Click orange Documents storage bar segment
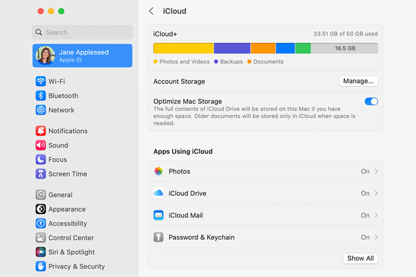Image resolution: width=416 pixels, height=277 pixels. pyautogui.click(x=263, y=48)
